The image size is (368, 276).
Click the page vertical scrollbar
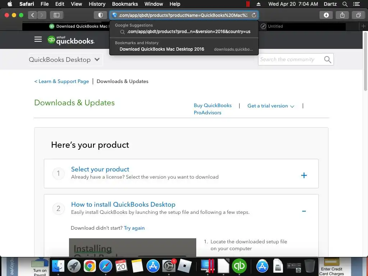(365, 61)
